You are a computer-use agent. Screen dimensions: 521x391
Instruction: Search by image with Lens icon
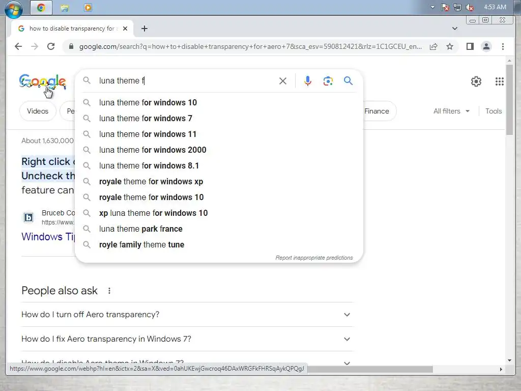(x=328, y=81)
